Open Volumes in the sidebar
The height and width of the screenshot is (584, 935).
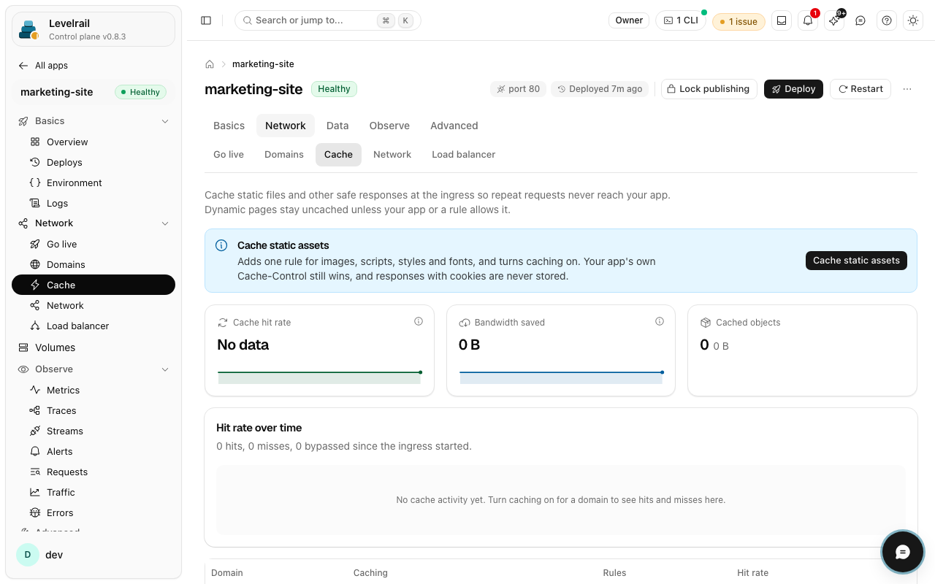(x=93, y=347)
